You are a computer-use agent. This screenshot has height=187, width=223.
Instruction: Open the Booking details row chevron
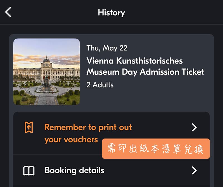(194, 170)
